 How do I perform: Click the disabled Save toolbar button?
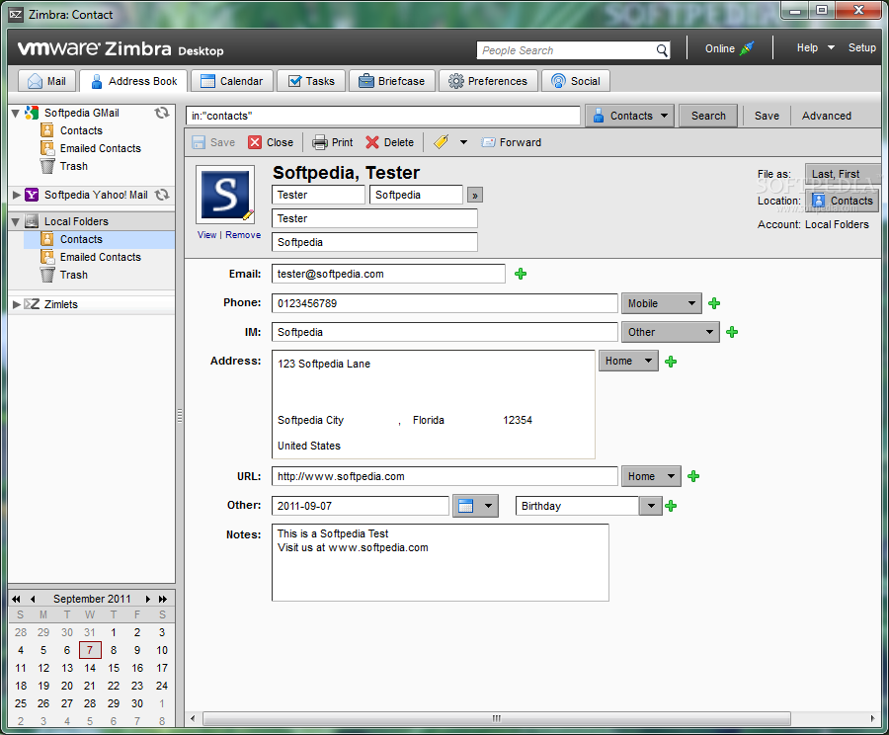tap(213, 142)
